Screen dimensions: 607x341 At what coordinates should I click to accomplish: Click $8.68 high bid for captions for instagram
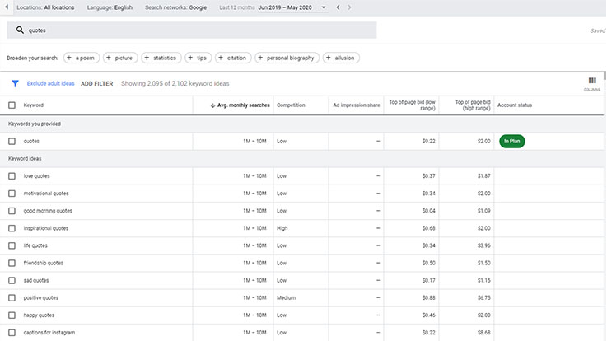(484, 333)
